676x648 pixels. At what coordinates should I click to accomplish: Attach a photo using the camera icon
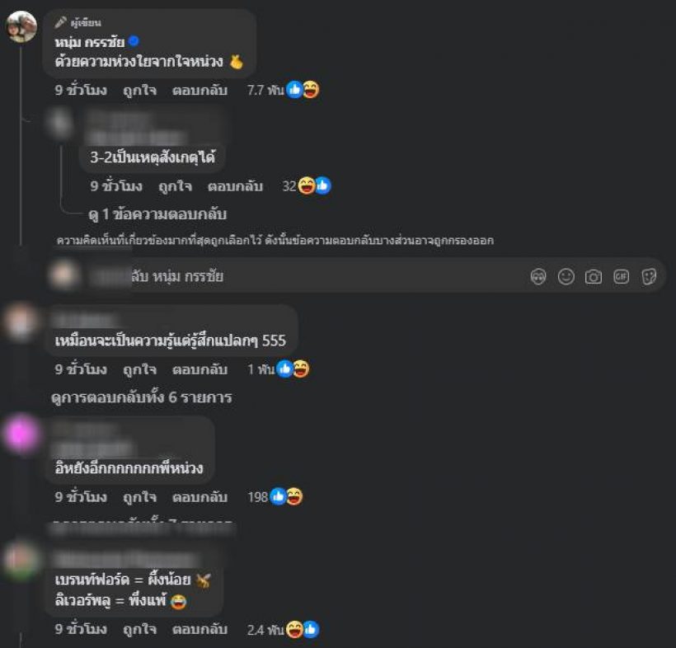pyautogui.click(x=594, y=276)
